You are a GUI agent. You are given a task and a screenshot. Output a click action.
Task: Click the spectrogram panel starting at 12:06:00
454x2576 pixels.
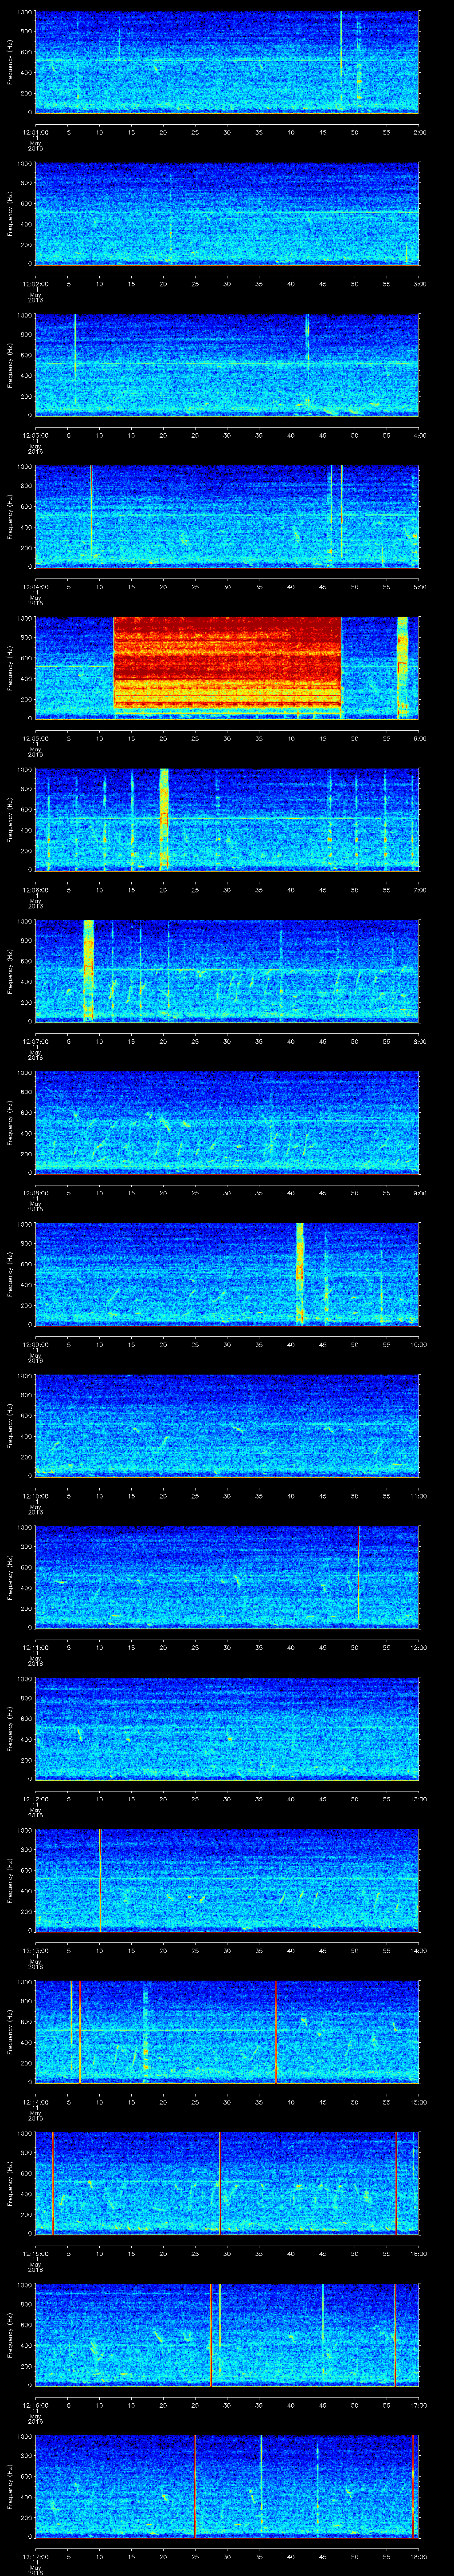pos(227,819)
